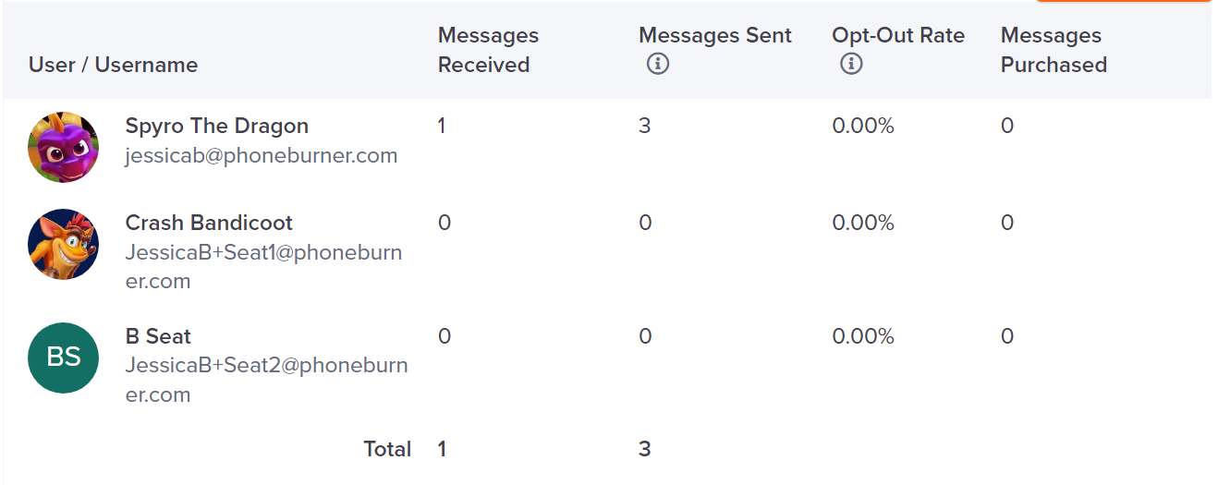
Task: Click Spyro's Opt-Out Rate value
Action: pyautogui.click(x=863, y=126)
